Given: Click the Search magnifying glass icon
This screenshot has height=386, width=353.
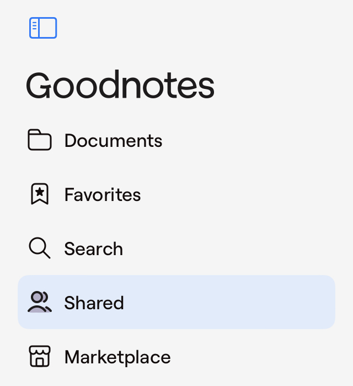Looking at the screenshot, I should coord(40,248).
